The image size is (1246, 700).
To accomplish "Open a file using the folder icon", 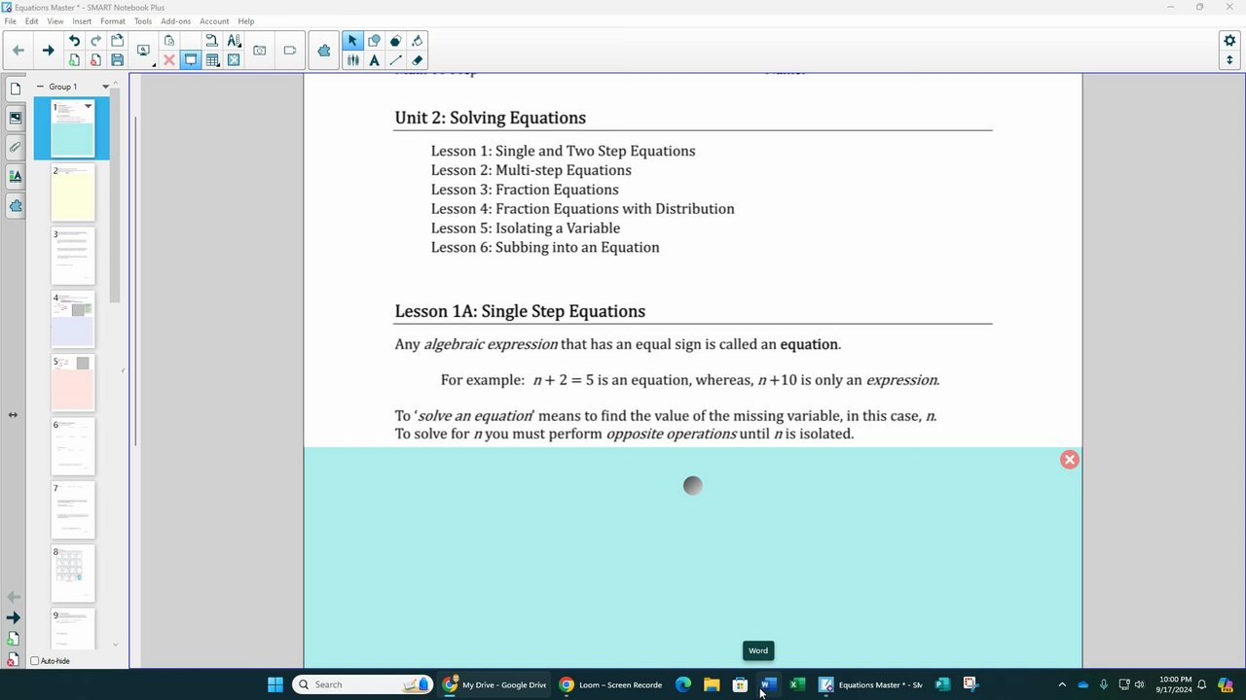I will [x=117, y=41].
